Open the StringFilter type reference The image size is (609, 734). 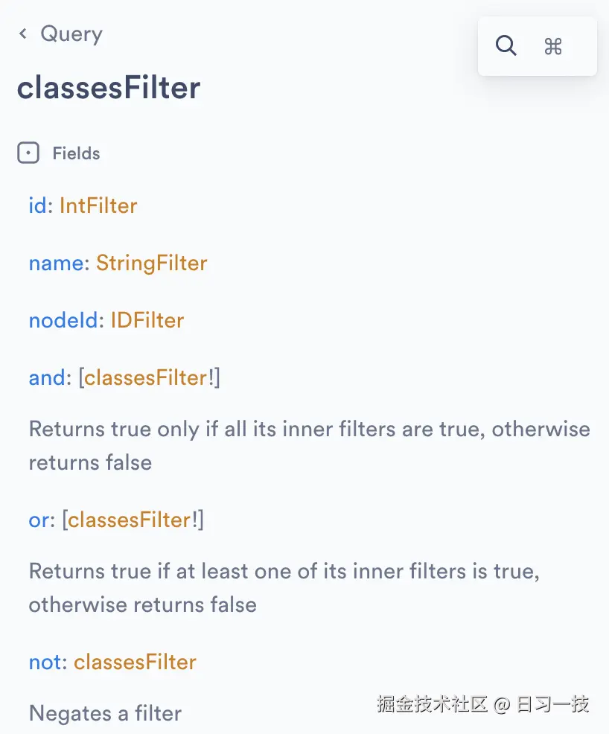152,263
